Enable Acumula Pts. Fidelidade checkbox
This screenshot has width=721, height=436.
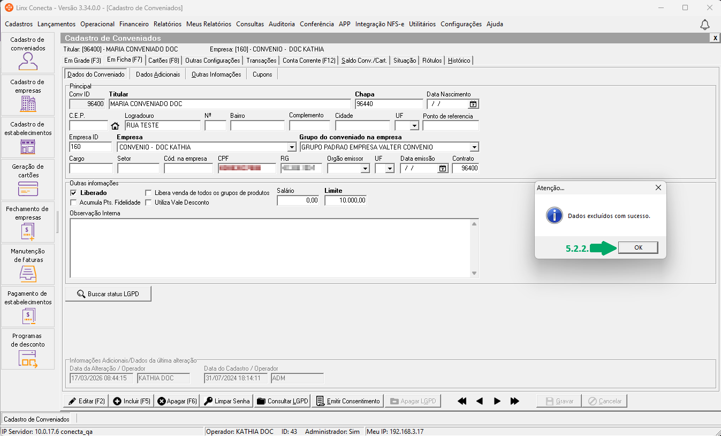[x=74, y=202]
